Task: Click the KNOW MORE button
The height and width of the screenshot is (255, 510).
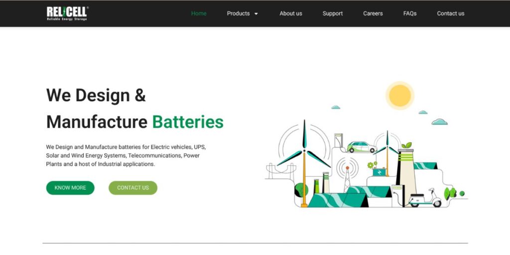Action: pos(70,188)
